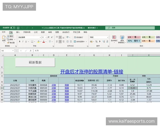
Task: Click Increase Font Size icon
Action: 49,37
